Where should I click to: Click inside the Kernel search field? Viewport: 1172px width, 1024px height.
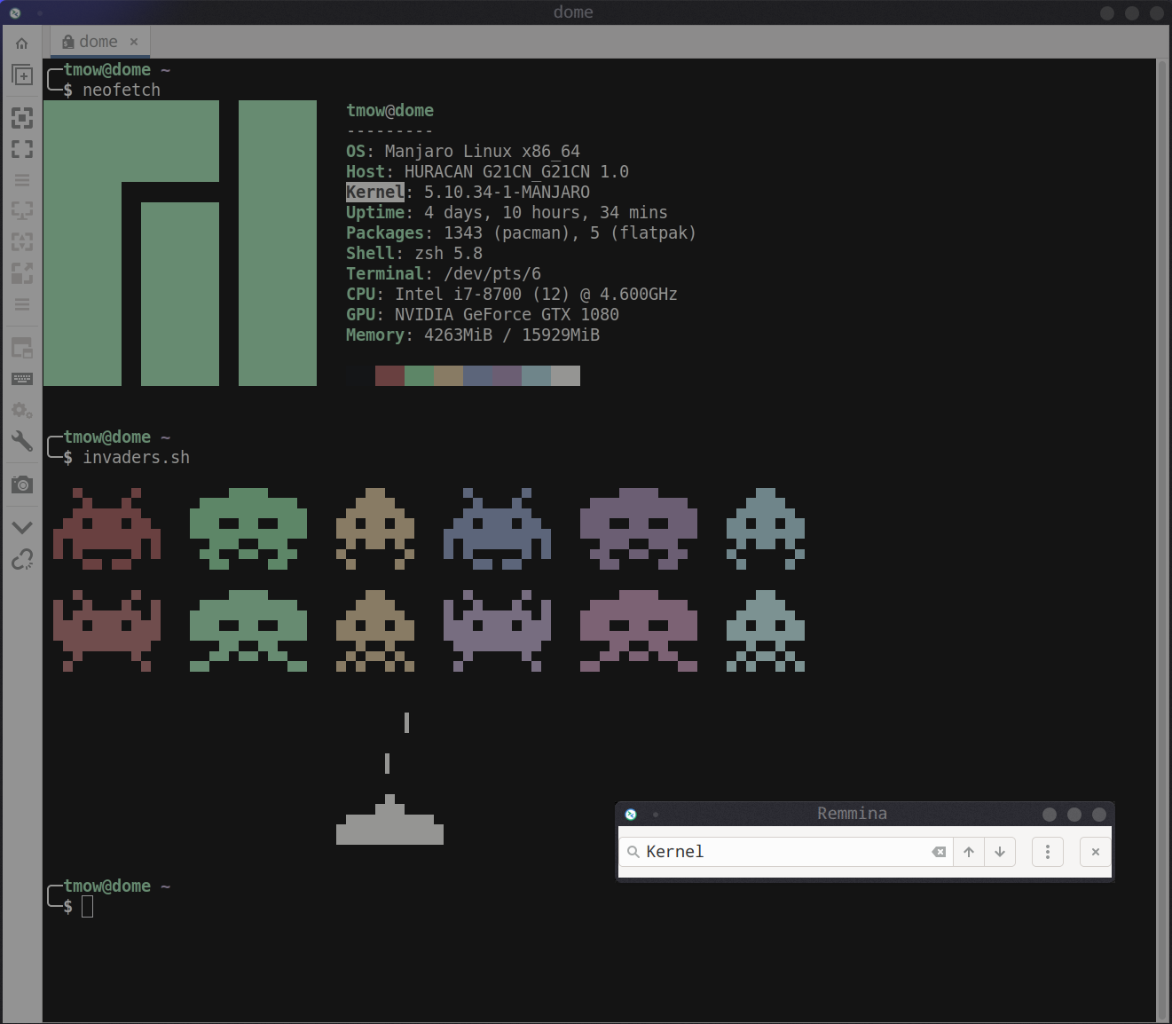pyautogui.click(x=781, y=851)
